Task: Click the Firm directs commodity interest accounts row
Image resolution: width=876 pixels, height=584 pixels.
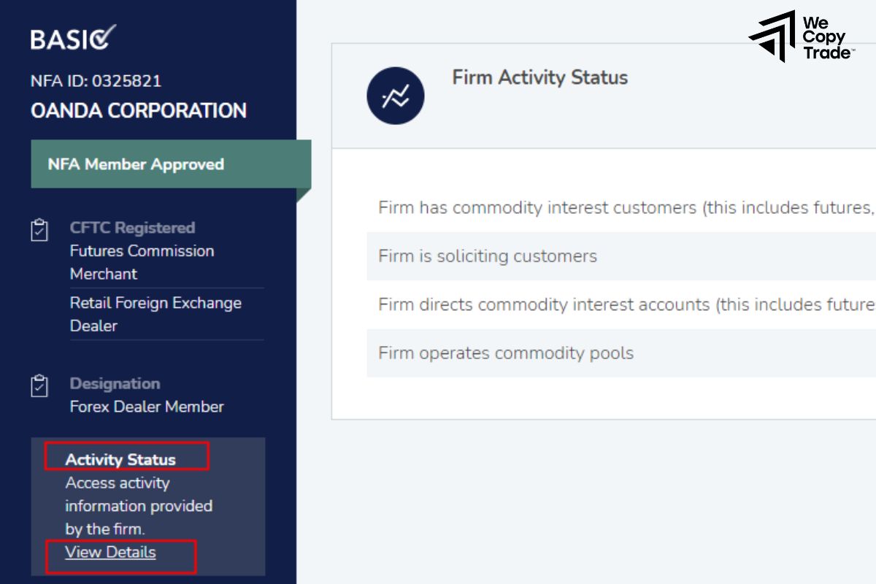Action: click(x=620, y=304)
